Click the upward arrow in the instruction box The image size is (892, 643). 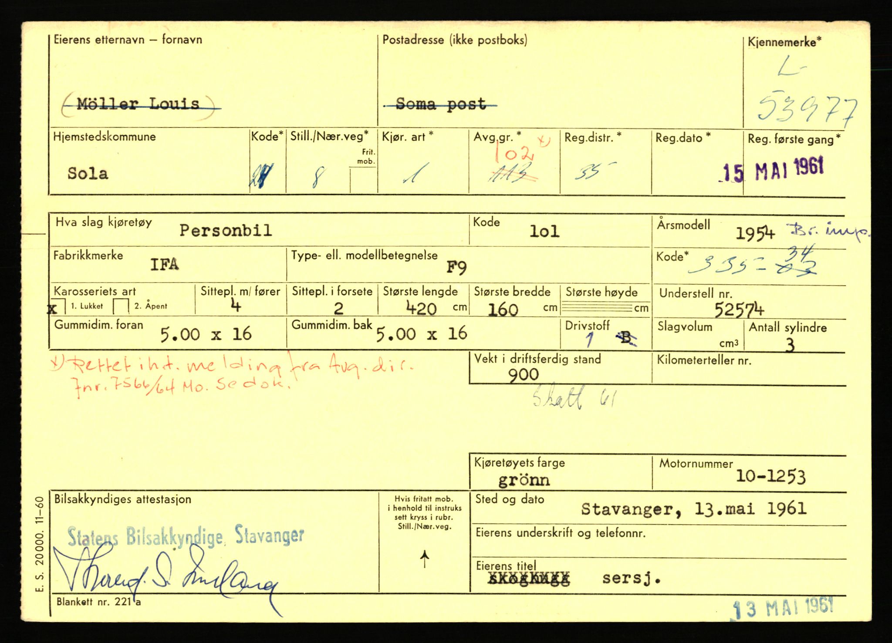(x=425, y=559)
